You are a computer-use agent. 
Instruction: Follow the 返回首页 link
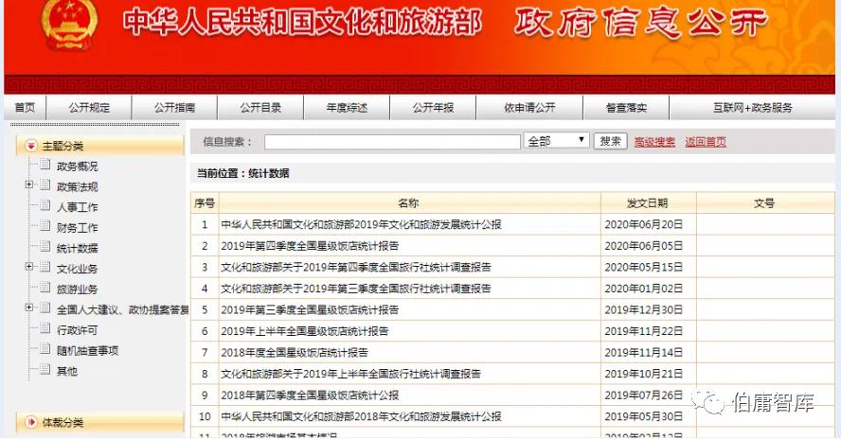point(706,142)
